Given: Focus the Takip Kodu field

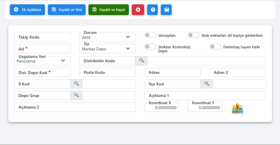Looking at the screenshot, I should [x=42, y=37].
